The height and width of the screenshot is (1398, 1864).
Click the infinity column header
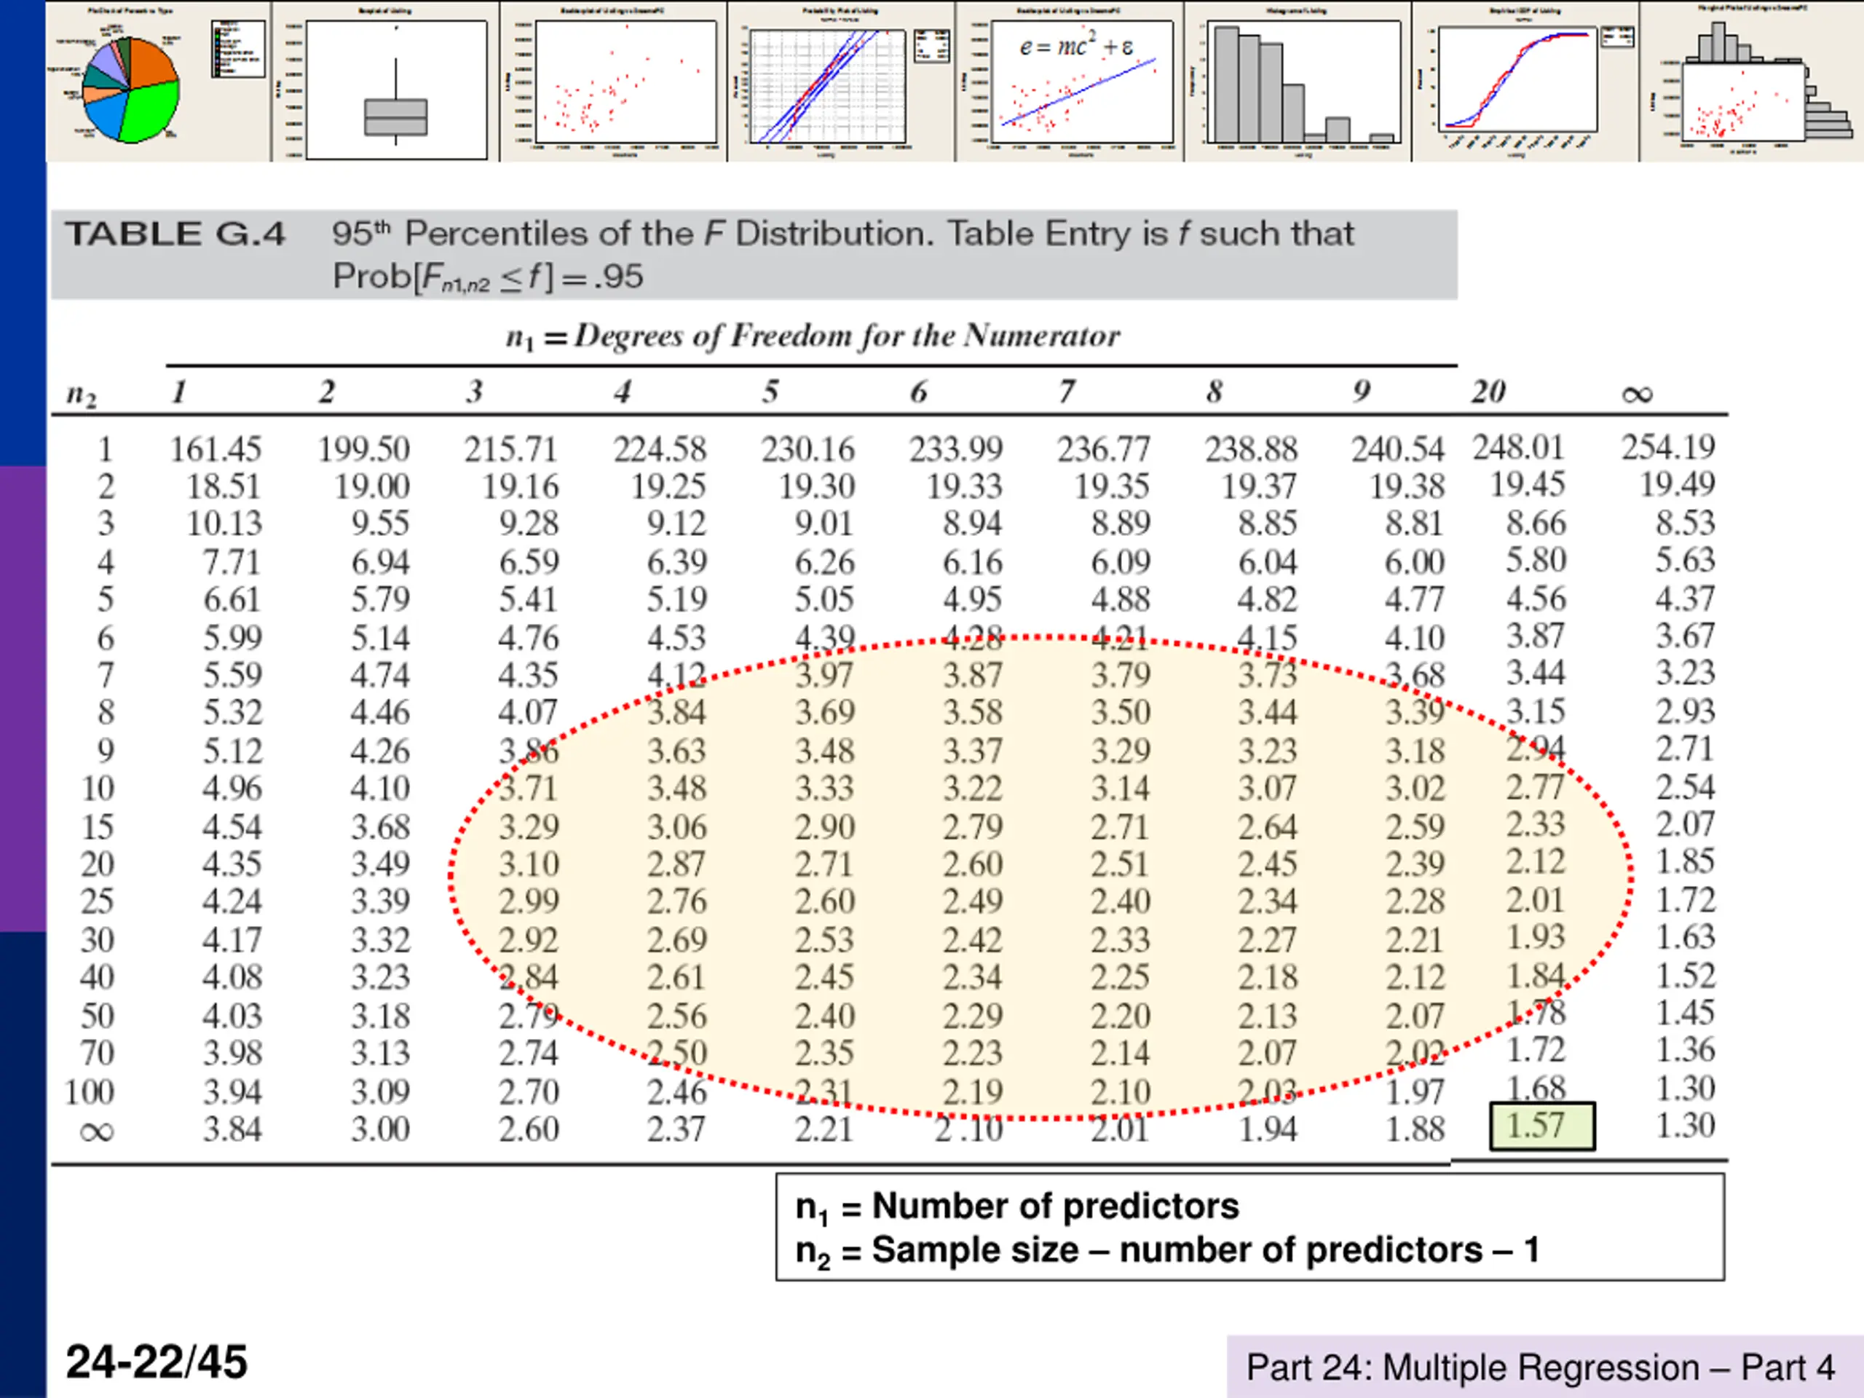tap(1638, 395)
